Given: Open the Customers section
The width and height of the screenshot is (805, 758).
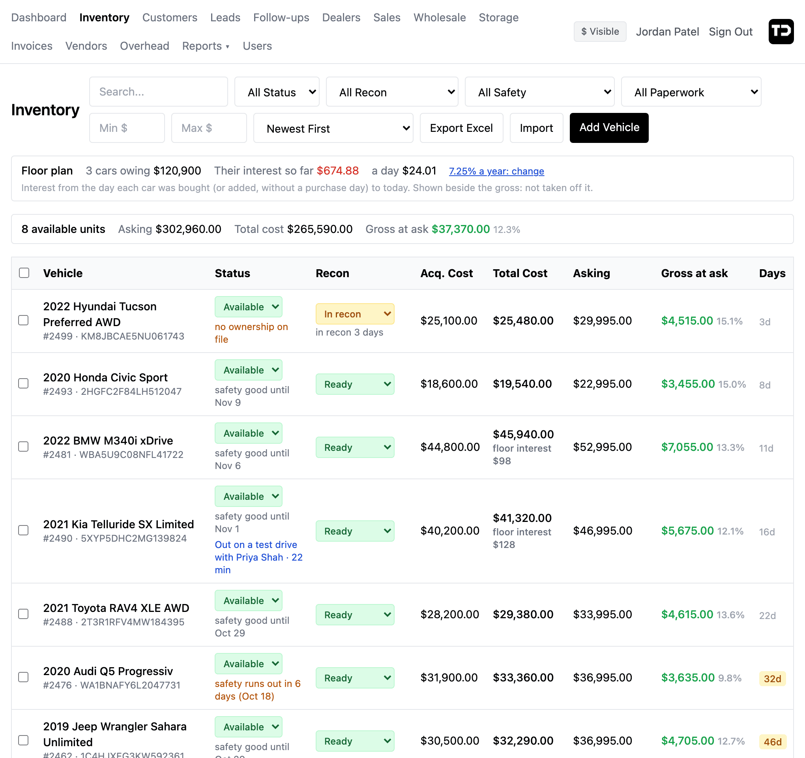Looking at the screenshot, I should pyautogui.click(x=170, y=17).
